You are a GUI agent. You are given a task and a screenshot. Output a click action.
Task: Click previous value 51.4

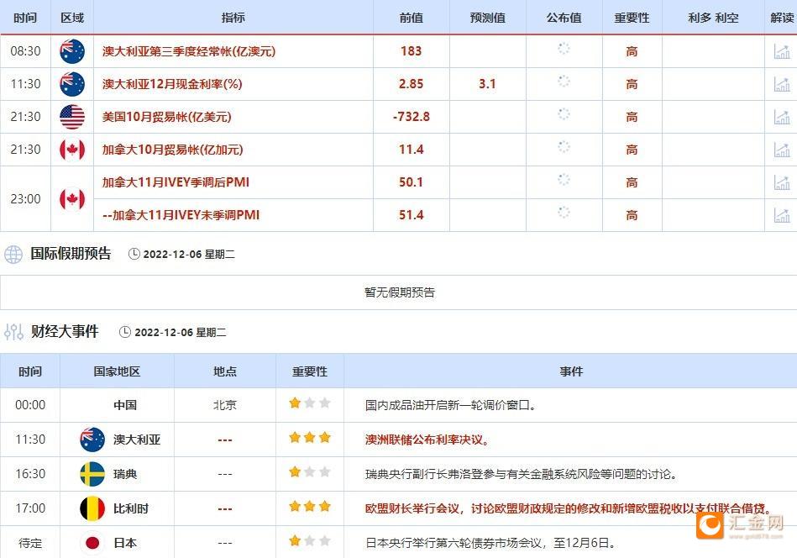pos(412,215)
